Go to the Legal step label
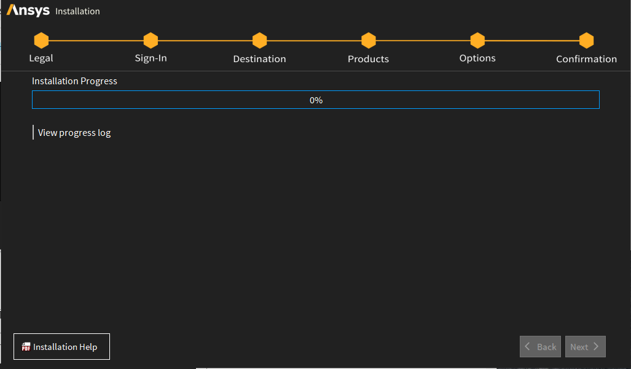The image size is (631, 369). click(41, 58)
